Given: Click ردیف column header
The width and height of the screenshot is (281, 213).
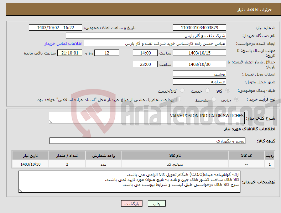Looking at the screenshot, I should pyautogui.click(x=270, y=156).
